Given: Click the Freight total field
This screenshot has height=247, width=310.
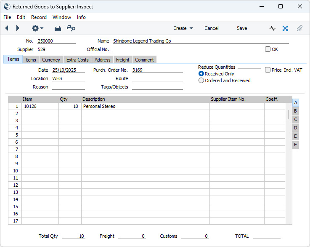Looking at the screenshot, I should (x=132, y=236).
